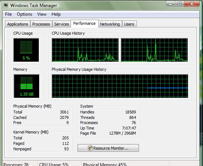Viewport: 203px width, 166px height.
Task: Click the Task Manager title bar icon
Action: 5,5
